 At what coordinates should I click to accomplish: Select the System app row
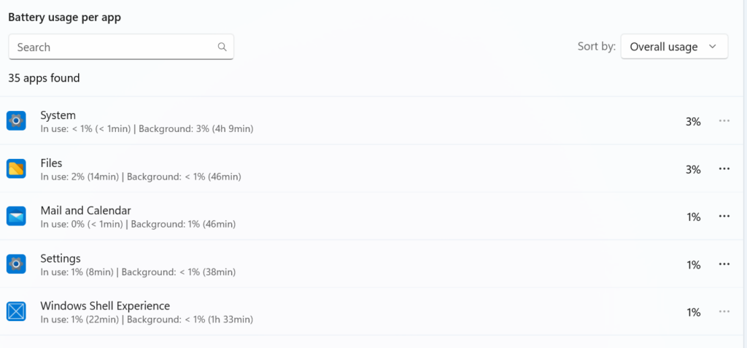(x=373, y=120)
